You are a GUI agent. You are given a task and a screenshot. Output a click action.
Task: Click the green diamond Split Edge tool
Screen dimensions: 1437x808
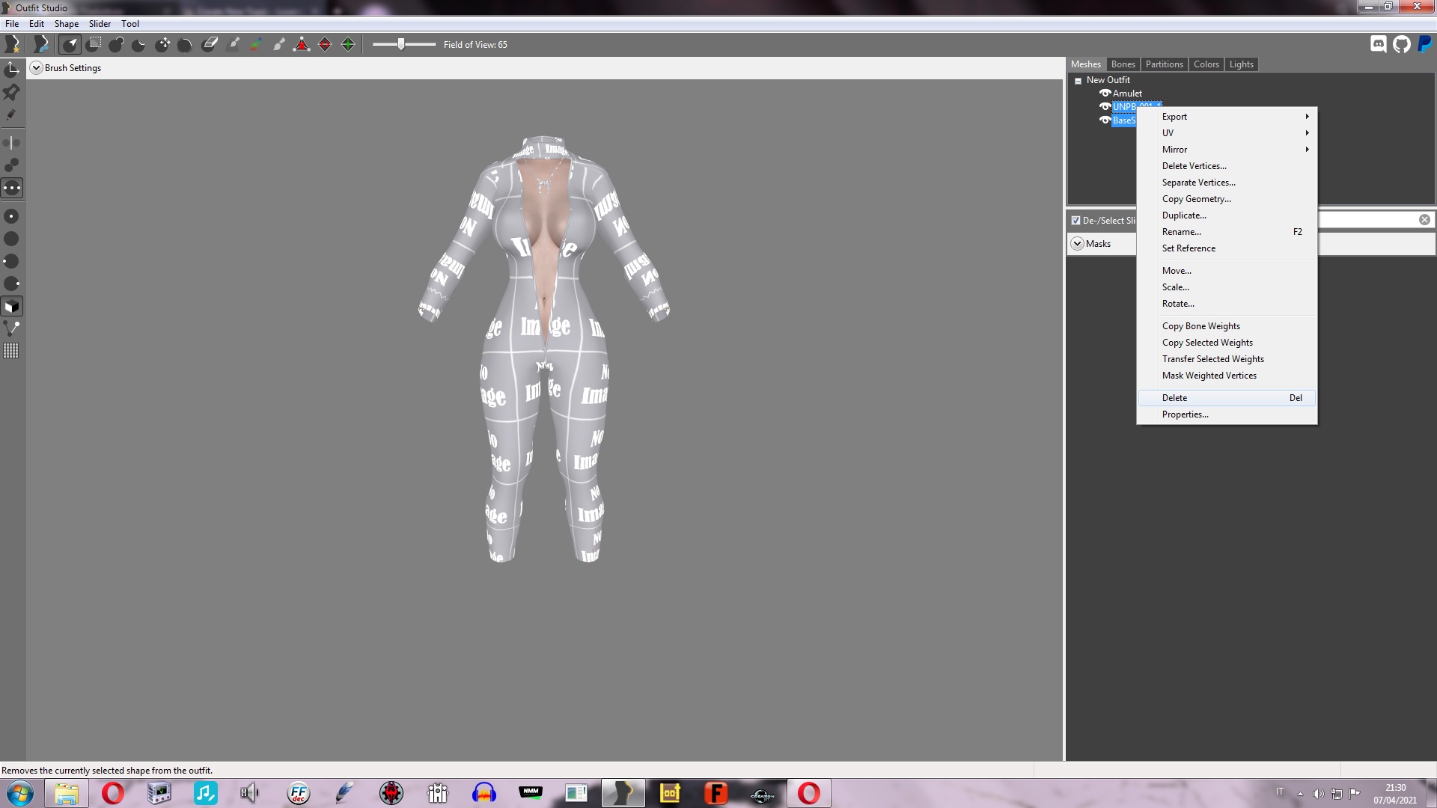pyautogui.click(x=348, y=45)
